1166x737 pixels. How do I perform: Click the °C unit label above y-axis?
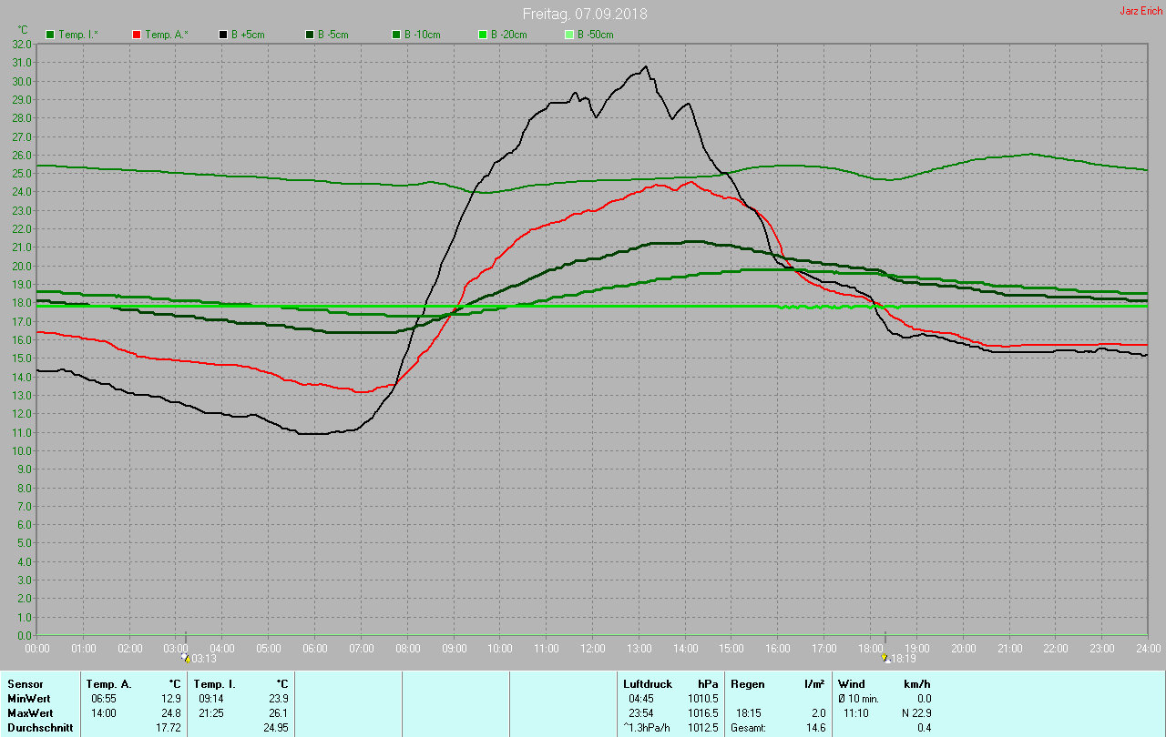click(x=23, y=30)
